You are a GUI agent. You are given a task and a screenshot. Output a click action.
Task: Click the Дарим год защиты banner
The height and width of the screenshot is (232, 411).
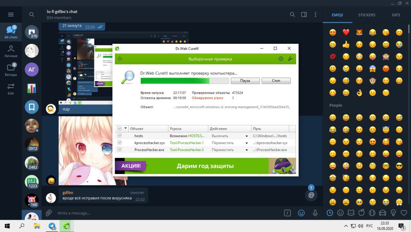[205, 166]
